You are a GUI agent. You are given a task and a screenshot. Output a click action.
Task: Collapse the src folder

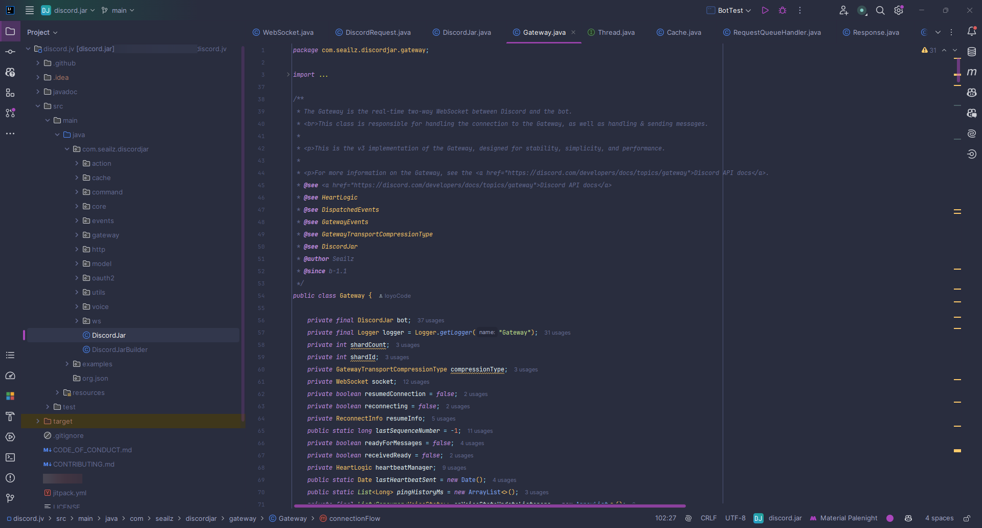38,106
